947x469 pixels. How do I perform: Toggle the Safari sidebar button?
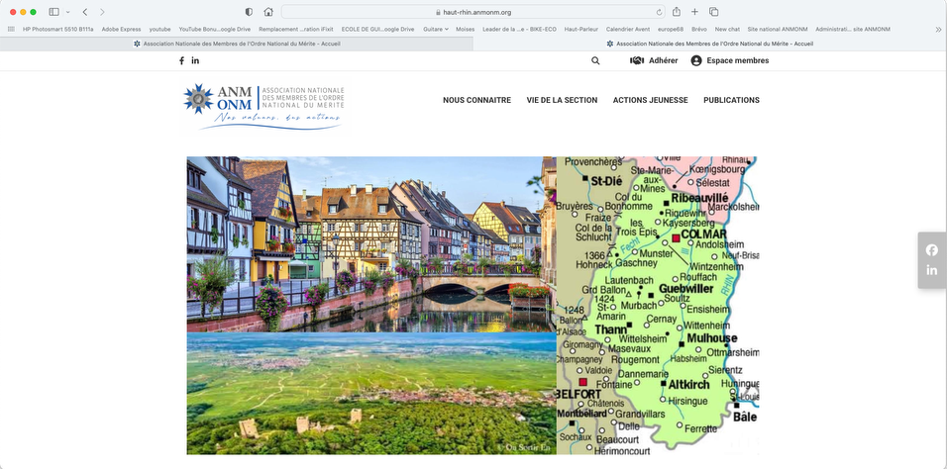[x=53, y=12]
